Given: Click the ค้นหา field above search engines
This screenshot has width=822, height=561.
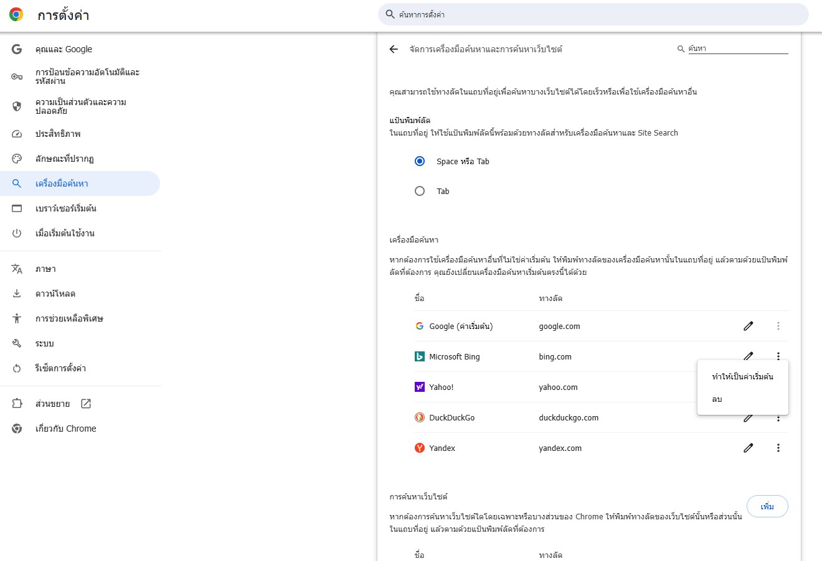Looking at the screenshot, I should click(737, 49).
